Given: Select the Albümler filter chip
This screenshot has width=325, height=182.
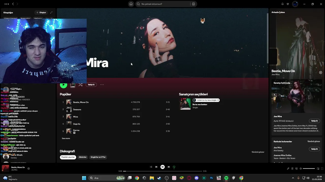Looking at the screenshot, I should (83, 157).
